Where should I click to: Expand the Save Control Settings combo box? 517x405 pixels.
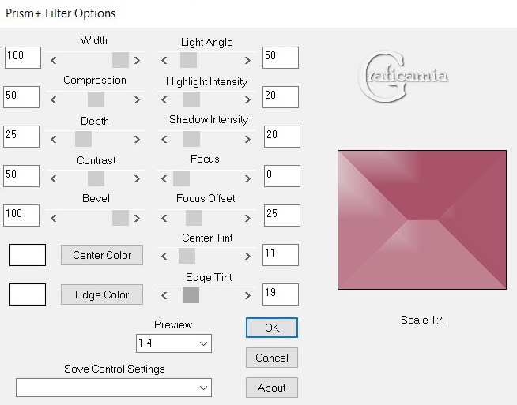[x=114, y=388]
